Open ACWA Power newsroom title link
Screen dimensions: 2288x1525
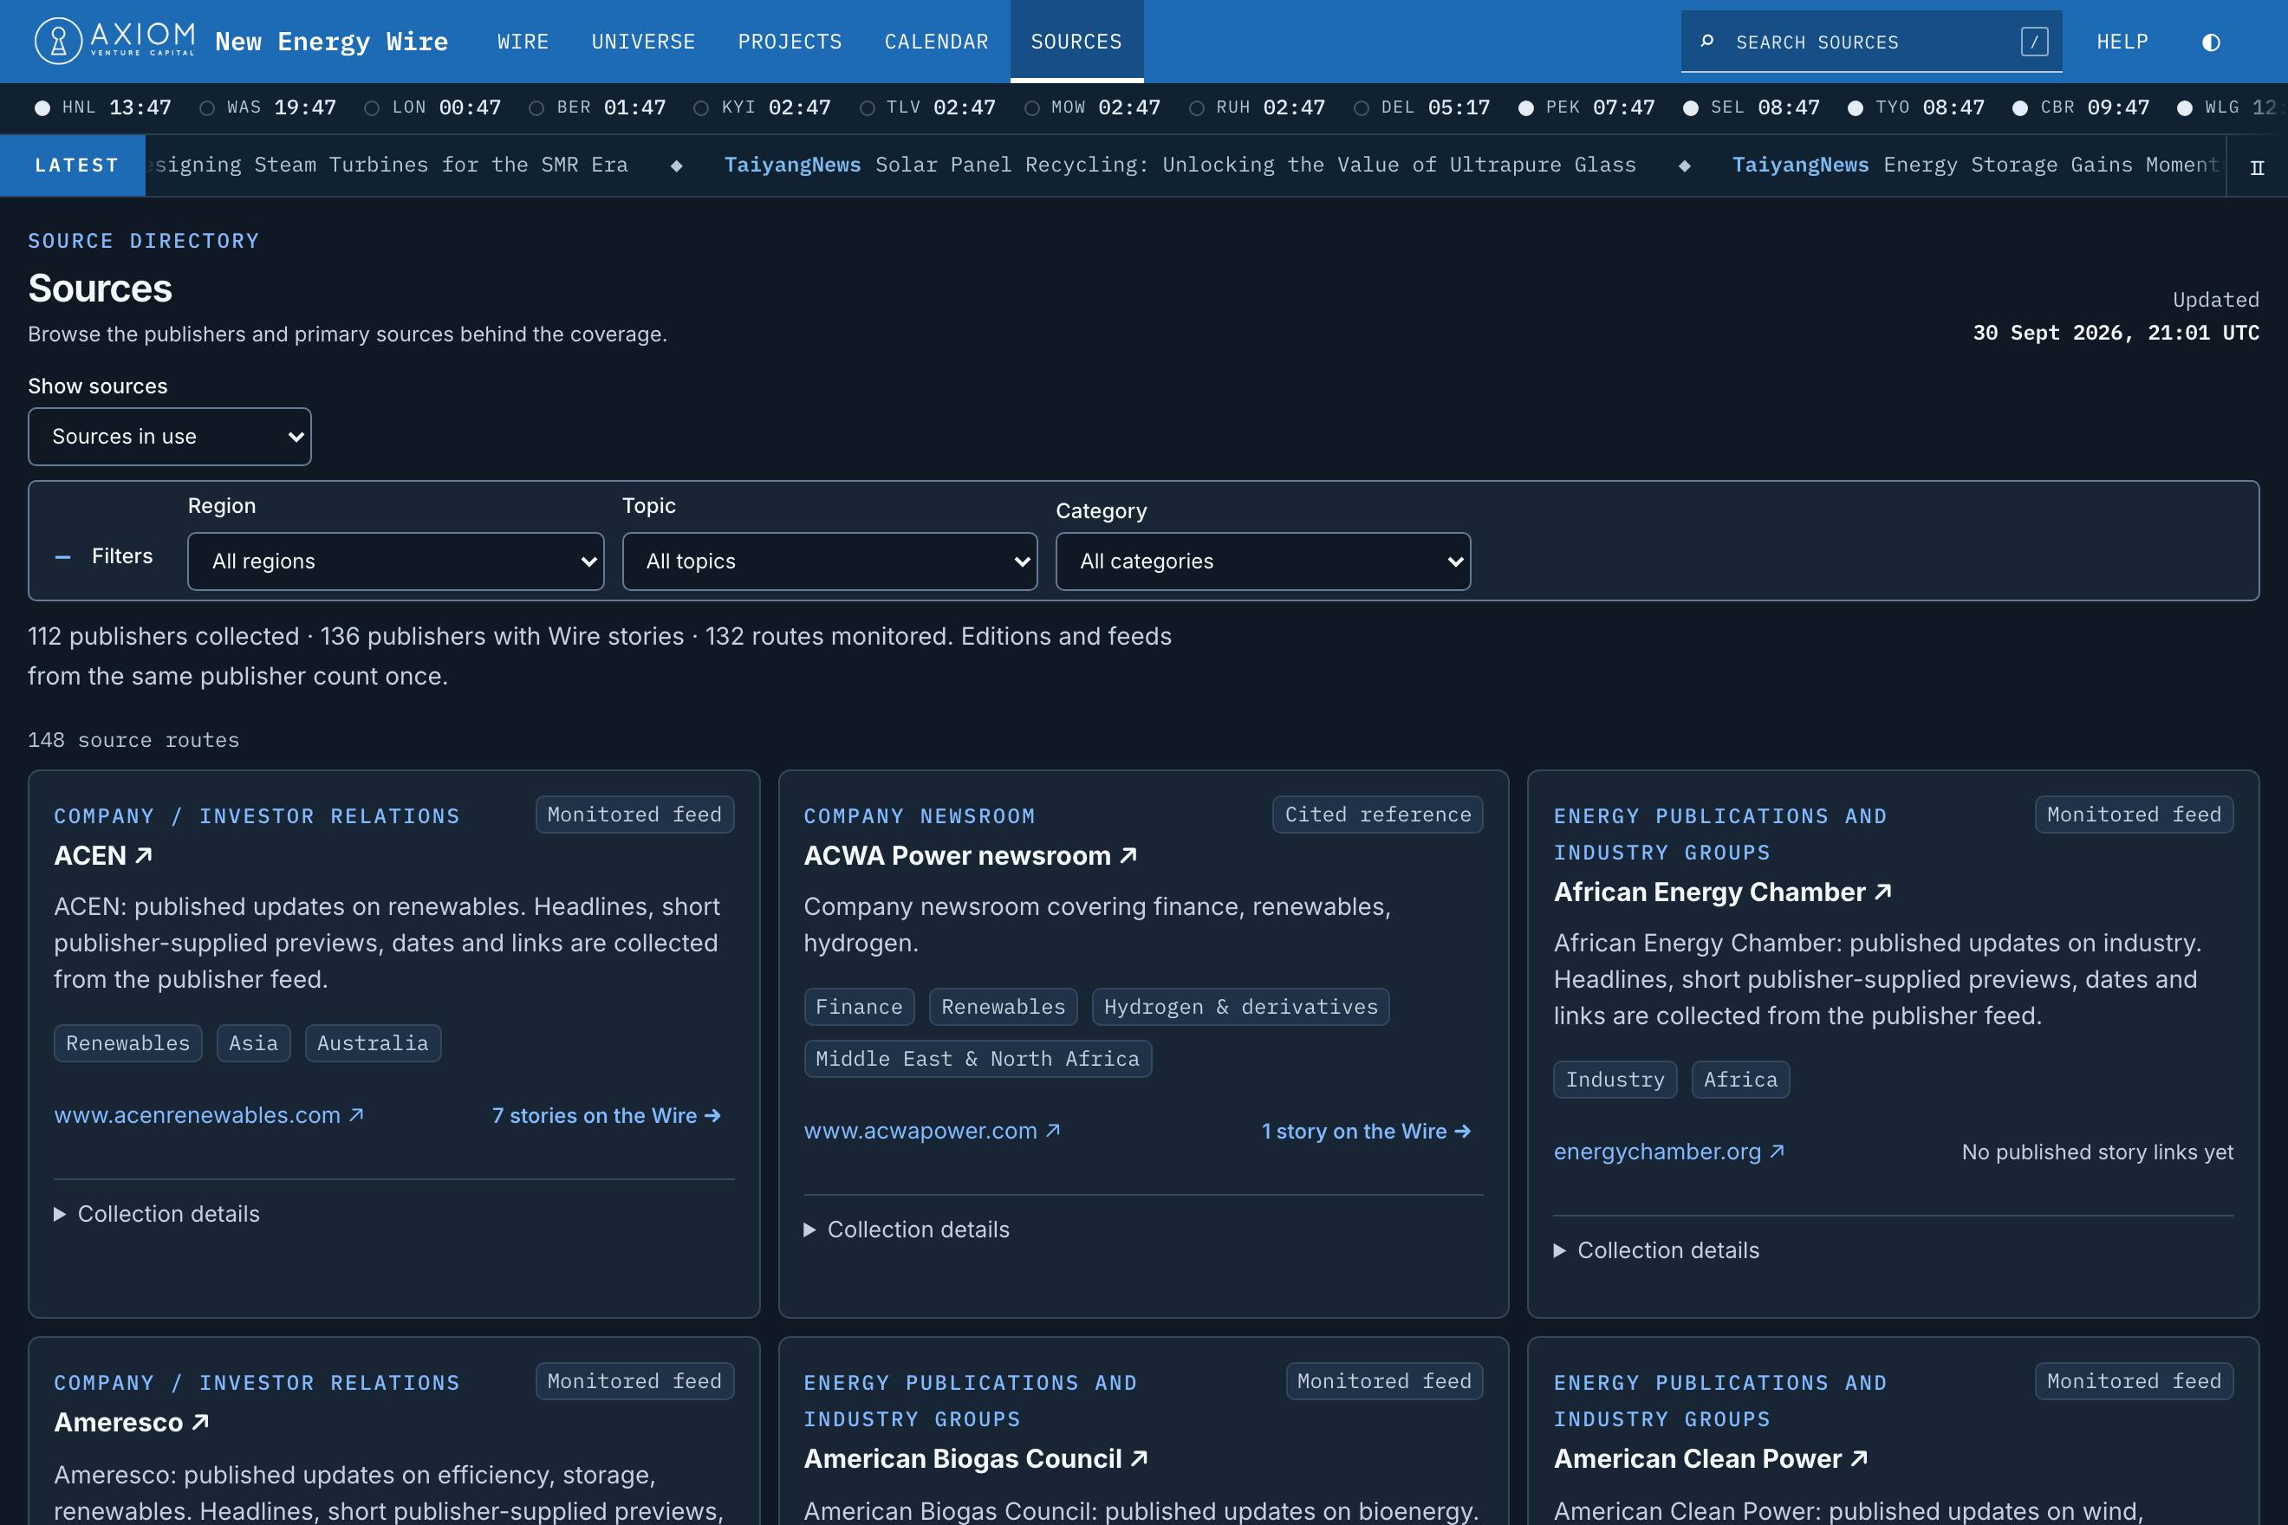[x=970, y=856]
